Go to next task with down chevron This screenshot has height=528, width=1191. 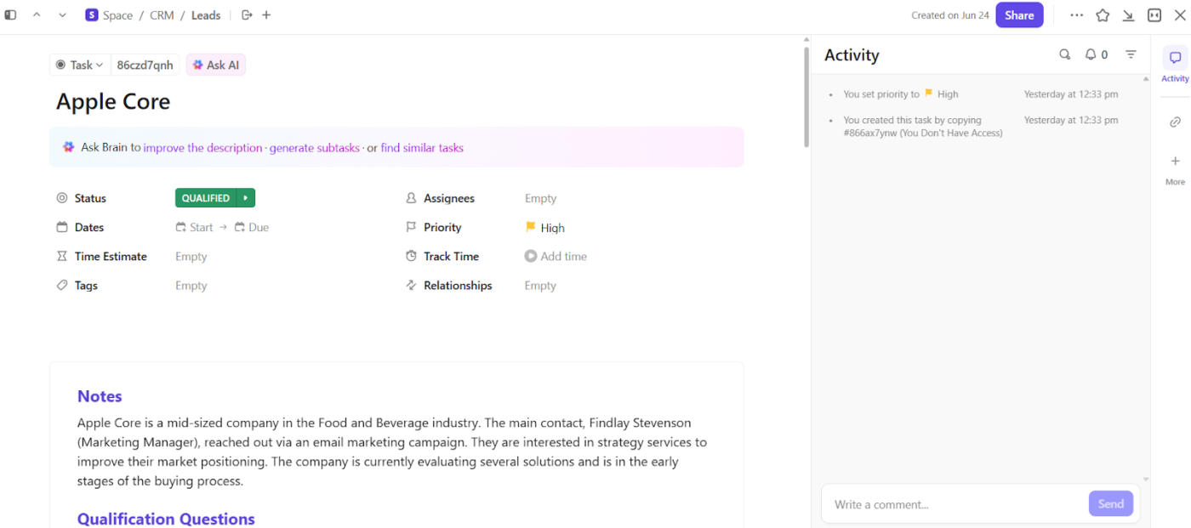coord(62,15)
